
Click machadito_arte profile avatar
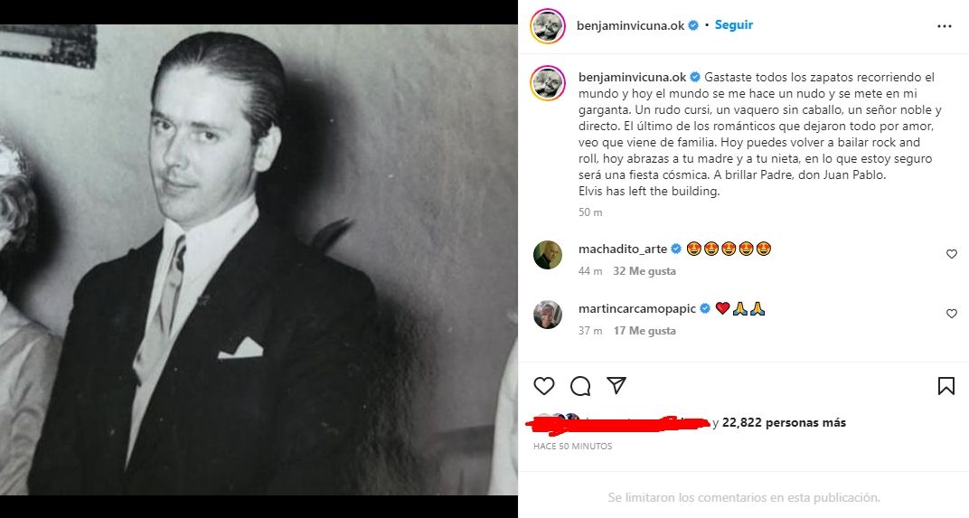[548, 255]
